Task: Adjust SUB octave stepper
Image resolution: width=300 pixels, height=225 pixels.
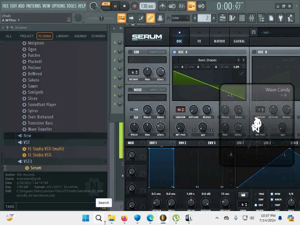Action: tap(136, 72)
